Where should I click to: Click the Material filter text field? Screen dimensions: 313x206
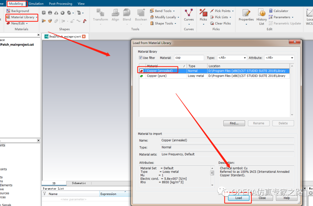189,58
